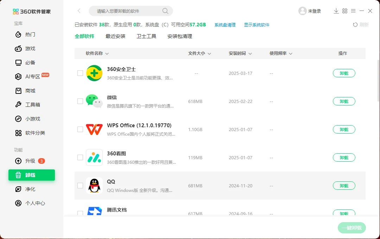Click the 一键卸载 button
380x239 pixels.
(351, 228)
